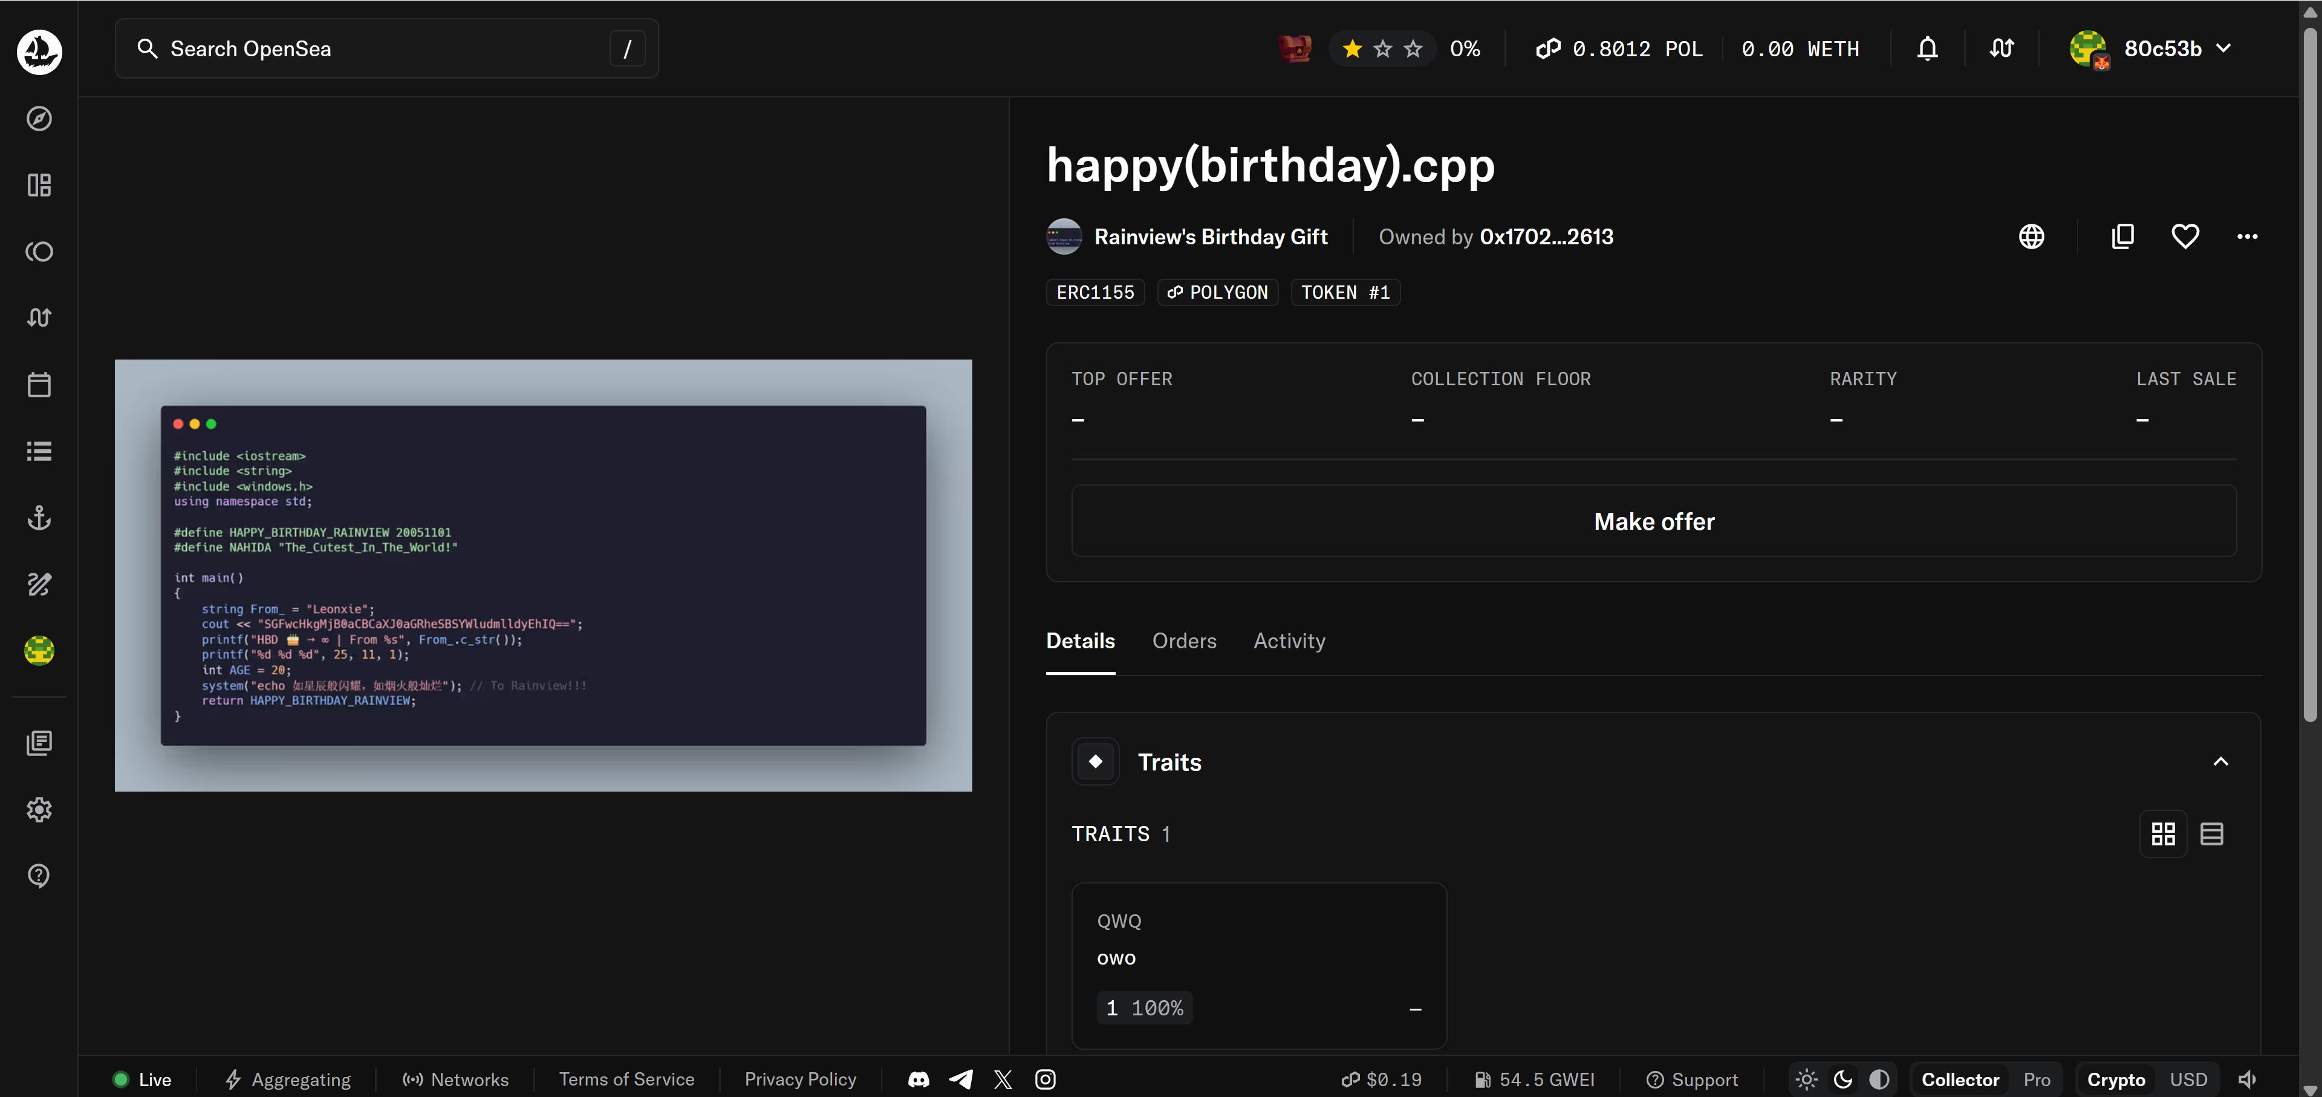Screen dimensions: 2322x1097
Task: Open the Discord icon in footer
Action: (919, 1079)
